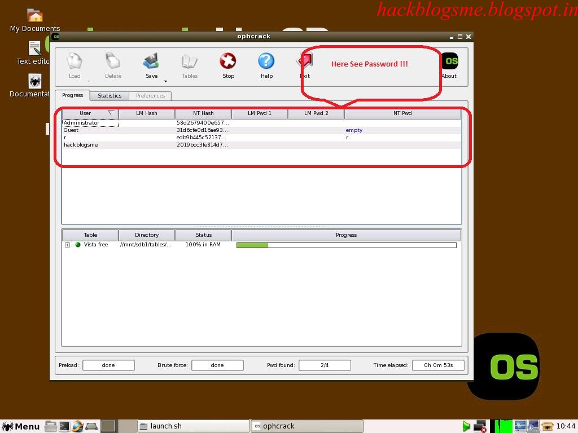Click the hash 58d2679400e657...
This screenshot has height=433, width=578.
(203, 122)
